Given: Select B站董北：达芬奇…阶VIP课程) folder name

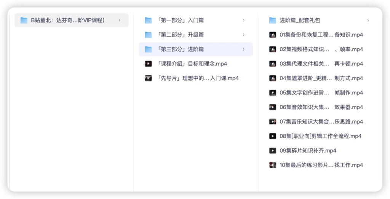Looking at the screenshot, I should click(x=68, y=21).
